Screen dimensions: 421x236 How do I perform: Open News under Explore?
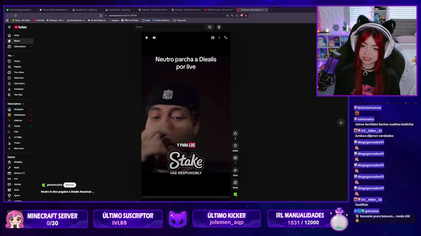[19, 190]
